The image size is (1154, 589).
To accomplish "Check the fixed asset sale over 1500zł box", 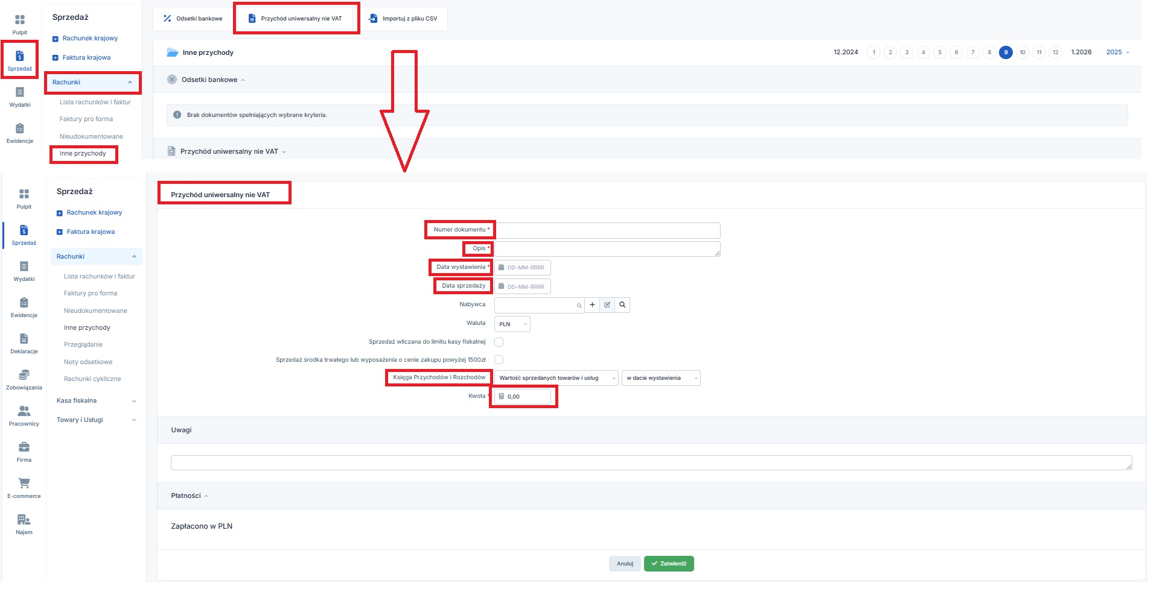I will click(x=499, y=360).
